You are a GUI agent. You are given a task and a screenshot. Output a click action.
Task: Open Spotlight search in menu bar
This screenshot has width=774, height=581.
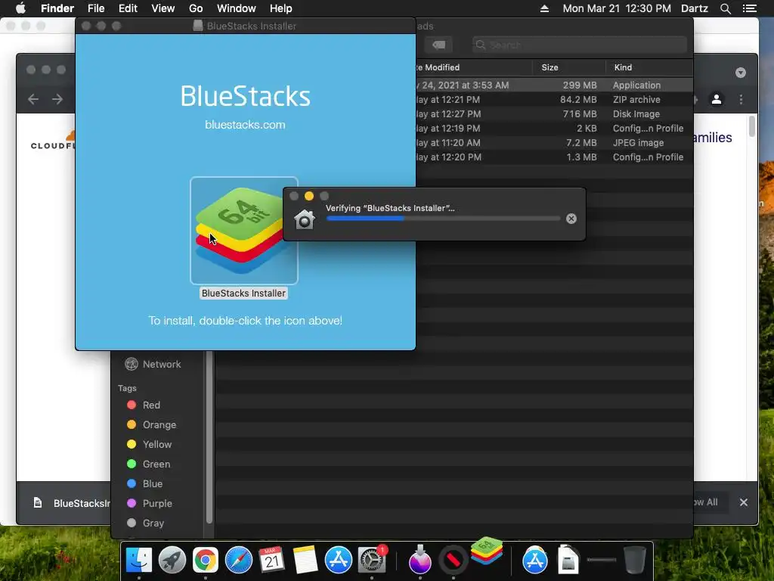pyautogui.click(x=725, y=8)
